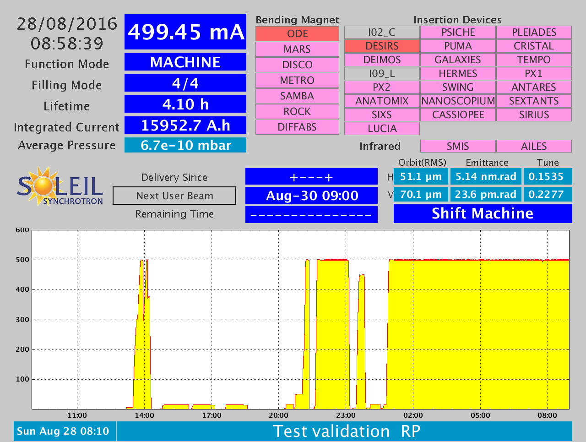
Task: Select the CASSIOPEE beamline box
Action: (x=458, y=115)
